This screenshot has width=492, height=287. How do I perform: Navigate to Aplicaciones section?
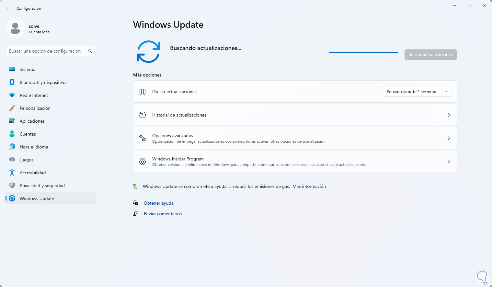[51, 121]
